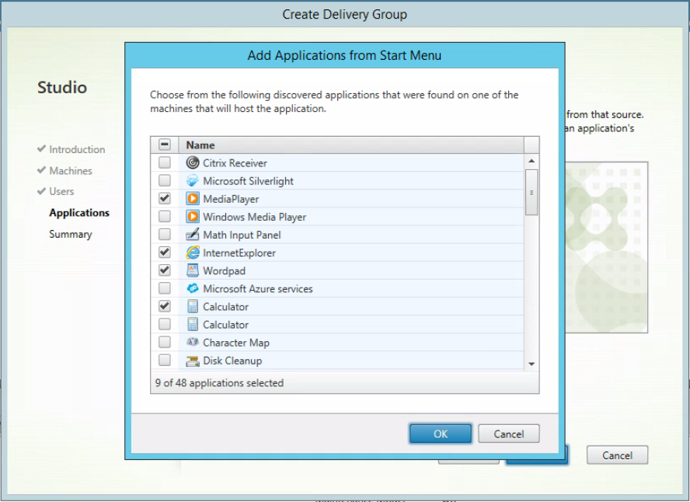This screenshot has width=690, height=502.
Task: Click the "Wordpad" name text
Action: tap(224, 271)
